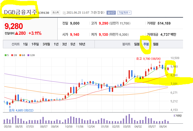
Task: Click the 9,449 price axis label
Action: pyautogui.click(x=174, y=67)
